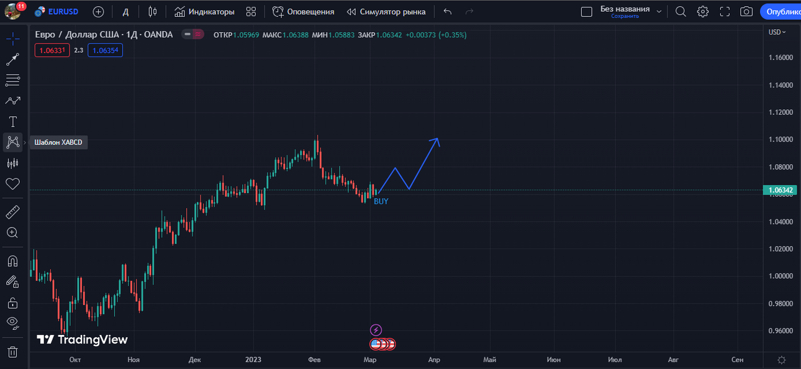Open user profile avatar menu
801x369 pixels.
coord(14,11)
